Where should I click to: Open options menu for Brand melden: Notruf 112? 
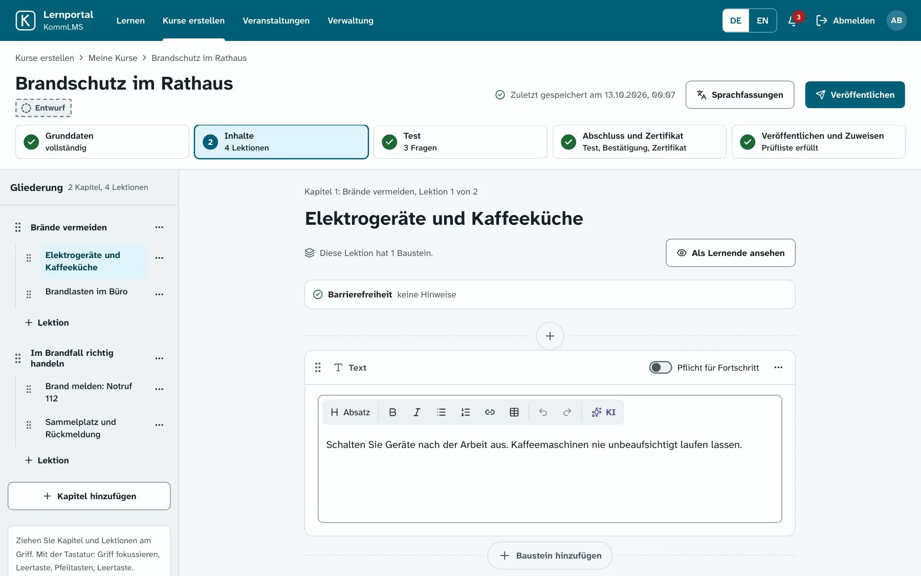pos(159,389)
